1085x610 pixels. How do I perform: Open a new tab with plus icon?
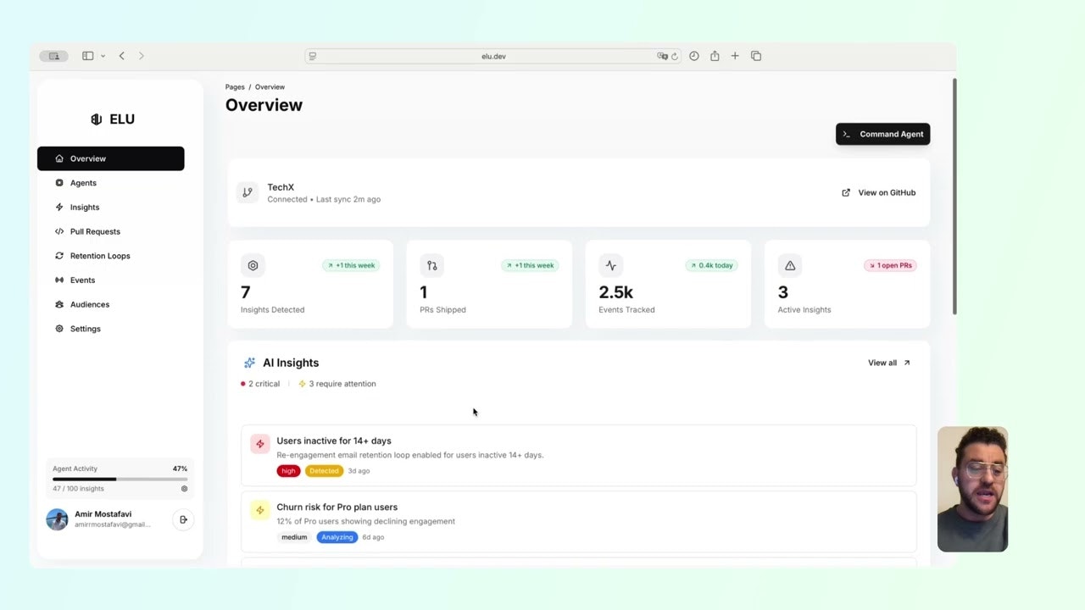(x=735, y=56)
